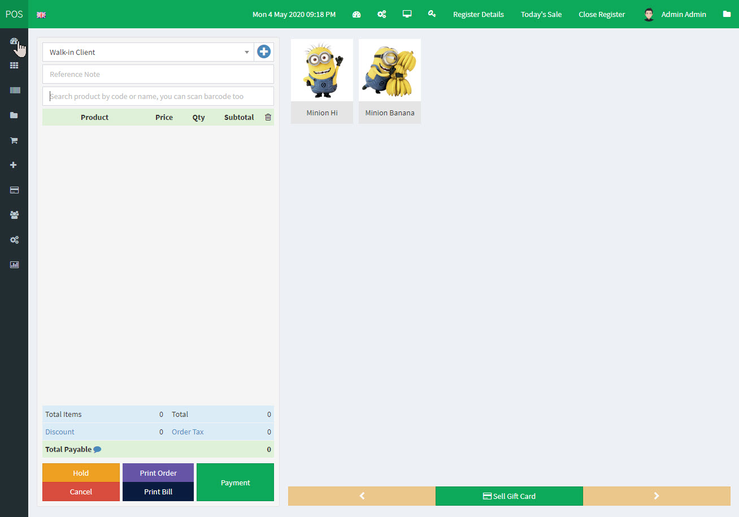Click the Print Bill button

(158, 492)
